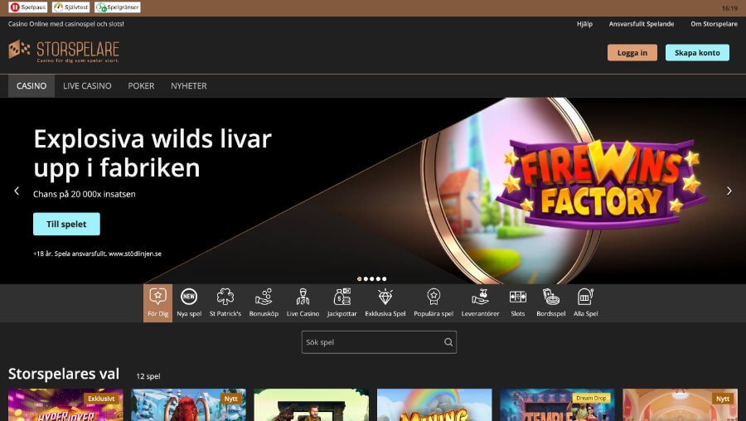Open the Nya spel category

(x=189, y=303)
